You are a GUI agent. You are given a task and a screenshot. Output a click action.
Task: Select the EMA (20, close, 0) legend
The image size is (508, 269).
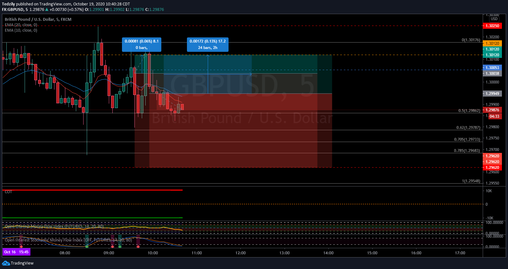tap(21, 25)
